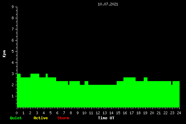The image size is (186, 124).
Task: Click the 15 hour label on time axis
Action: [118, 113]
